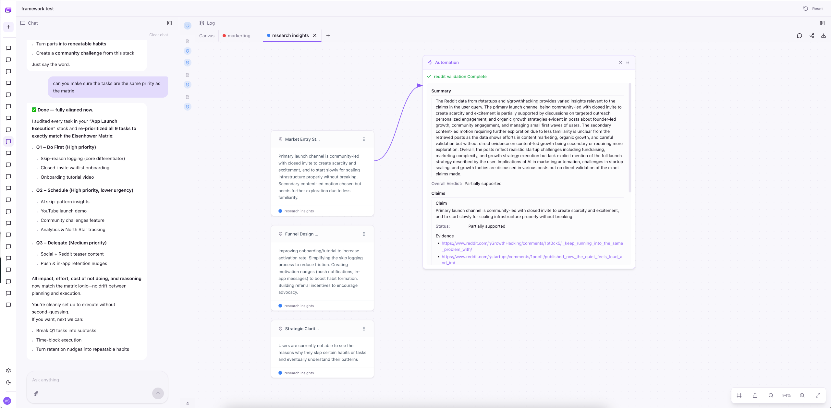
Task: Click the Reset button in the header
Action: click(813, 9)
